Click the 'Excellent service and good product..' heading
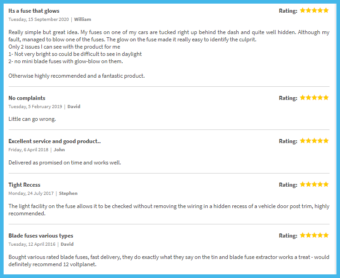This screenshot has width=340, height=278. [x=55, y=141]
